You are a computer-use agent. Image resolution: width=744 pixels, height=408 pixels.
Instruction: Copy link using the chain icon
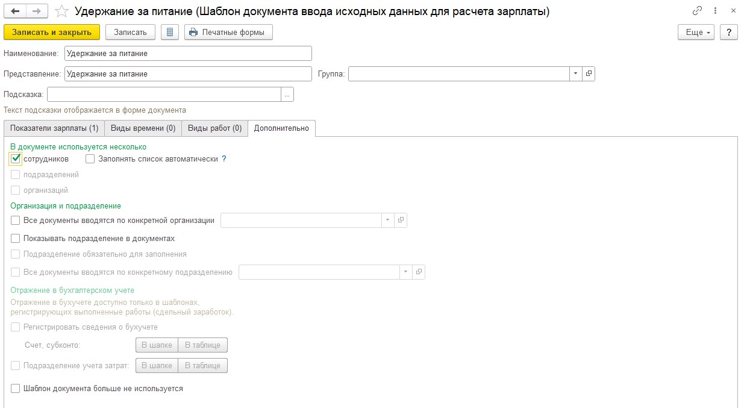[698, 11]
